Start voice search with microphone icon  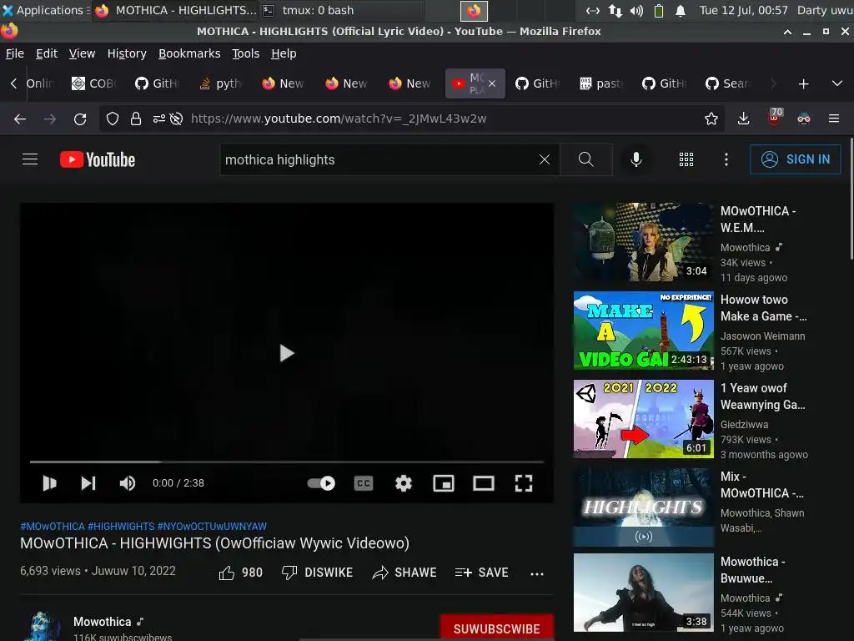[x=635, y=159]
